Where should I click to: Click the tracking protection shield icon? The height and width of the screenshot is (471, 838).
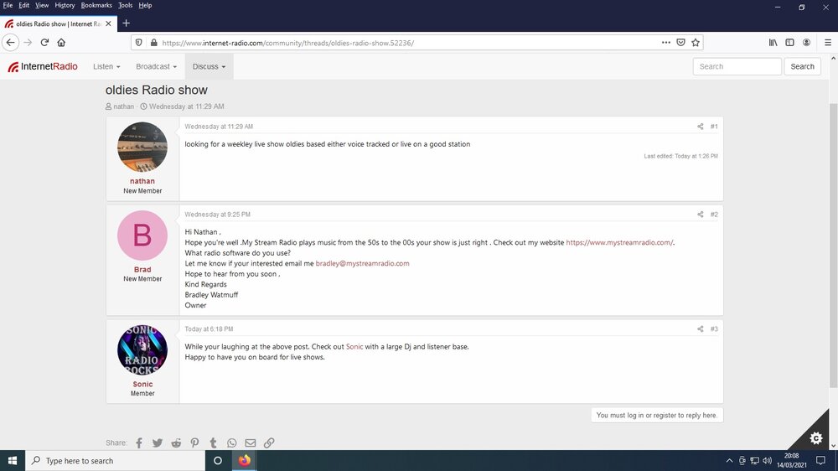tap(139, 43)
